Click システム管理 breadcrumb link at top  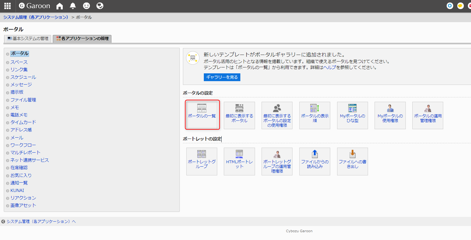point(36,17)
